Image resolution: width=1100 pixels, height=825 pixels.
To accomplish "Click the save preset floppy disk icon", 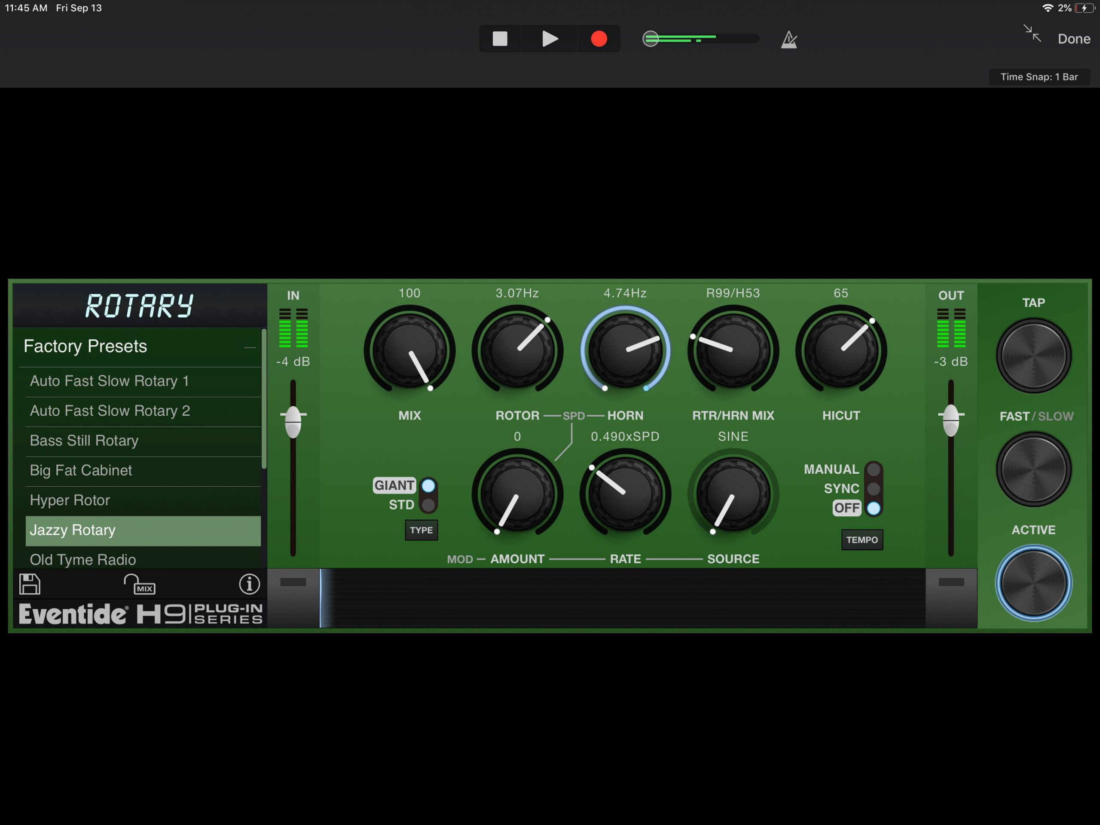I will pyautogui.click(x=30, y=584).
